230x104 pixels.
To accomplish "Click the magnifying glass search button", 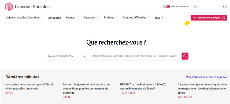I will 185,56.
